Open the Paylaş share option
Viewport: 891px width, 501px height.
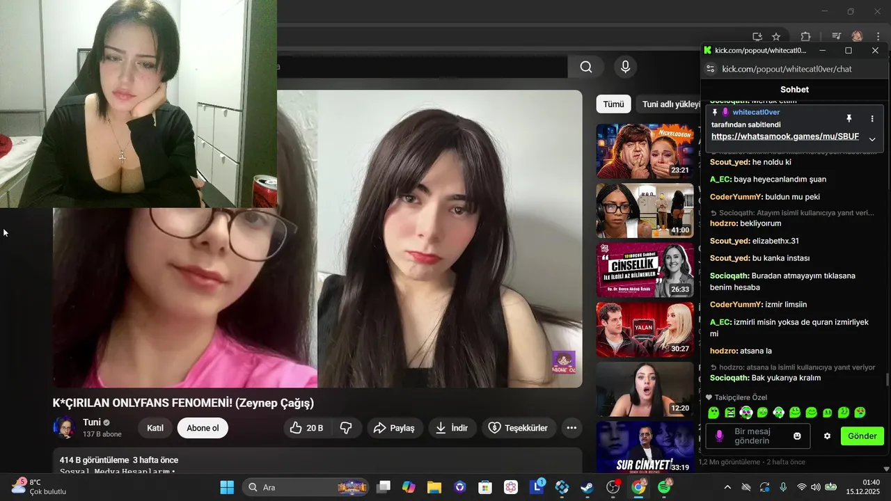(x=394, y=428)
